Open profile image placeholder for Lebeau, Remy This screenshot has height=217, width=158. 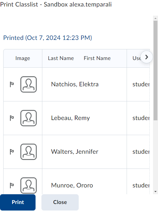click(x=28, y=118)
